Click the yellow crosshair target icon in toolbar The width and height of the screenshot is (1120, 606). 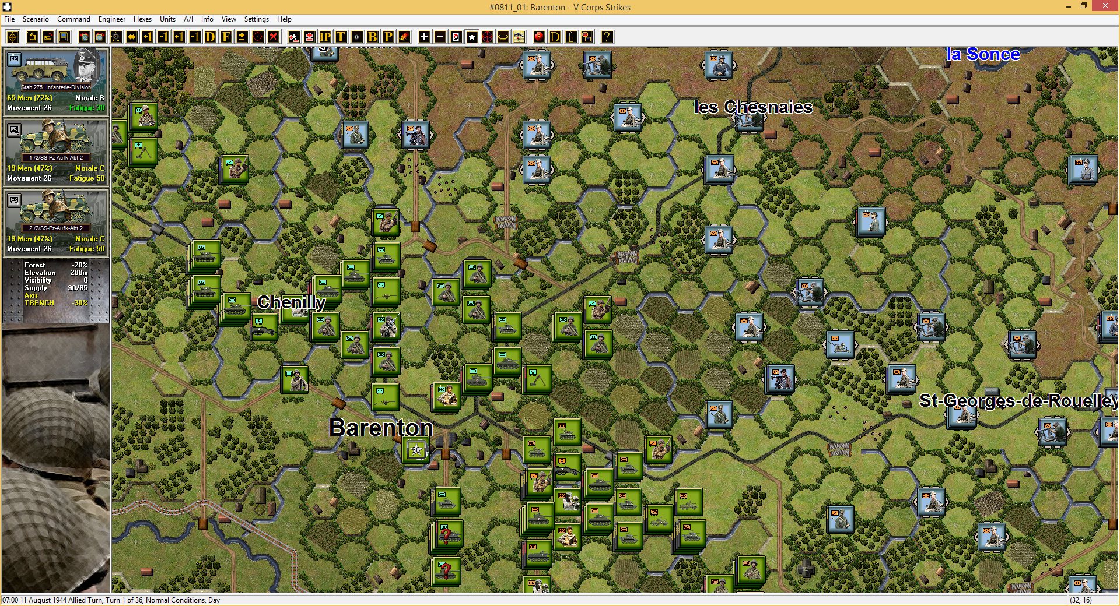coord(13,37)
